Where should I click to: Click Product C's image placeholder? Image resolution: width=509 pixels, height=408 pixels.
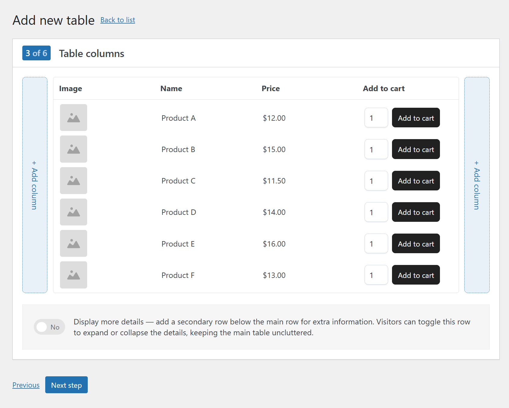73,180
